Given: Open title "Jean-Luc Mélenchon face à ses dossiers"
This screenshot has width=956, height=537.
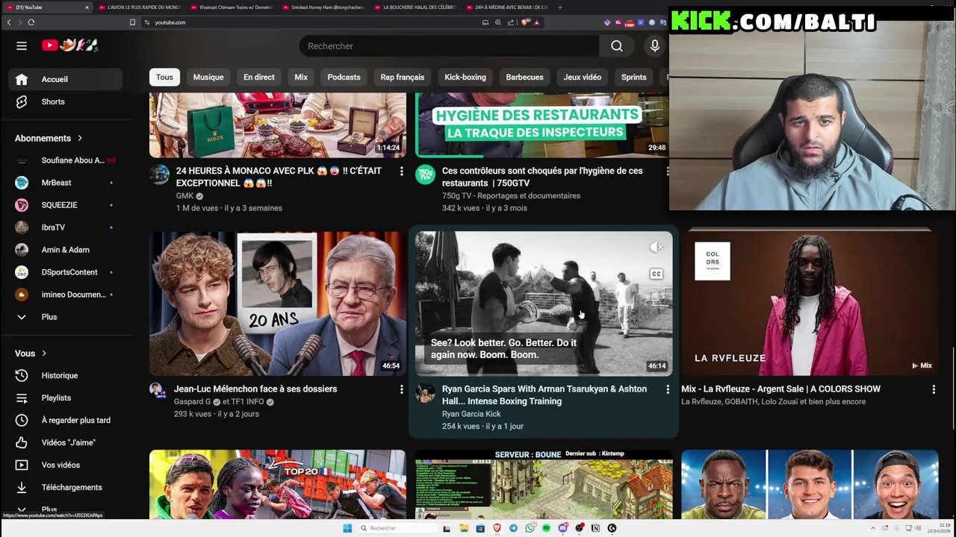Looking at the screenshot, I should click(x=255, y=389).
